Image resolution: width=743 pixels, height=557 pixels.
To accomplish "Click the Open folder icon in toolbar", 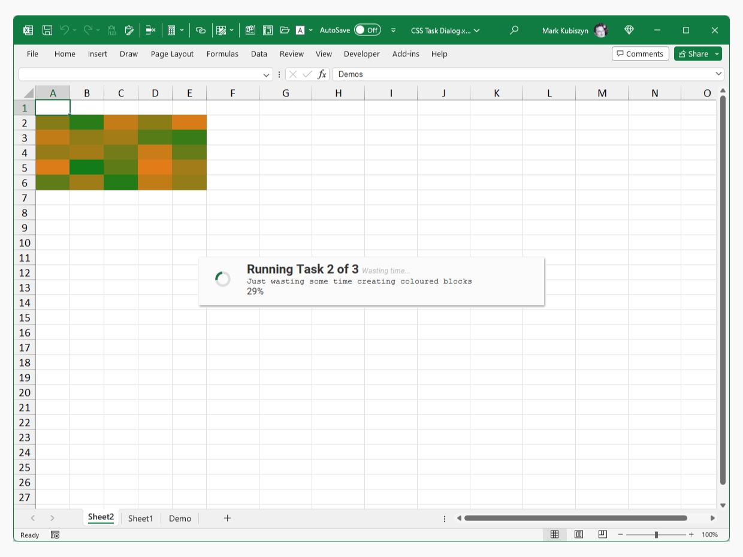I will click(285, 30).
